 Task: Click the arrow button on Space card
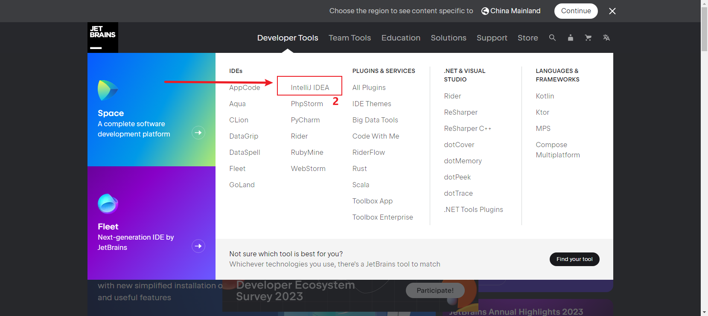(198, 133)
